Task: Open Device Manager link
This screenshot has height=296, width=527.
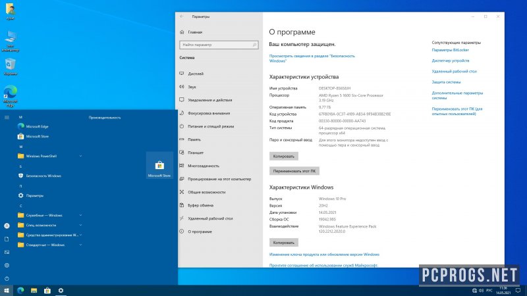Action: click(x=451, y=61)
